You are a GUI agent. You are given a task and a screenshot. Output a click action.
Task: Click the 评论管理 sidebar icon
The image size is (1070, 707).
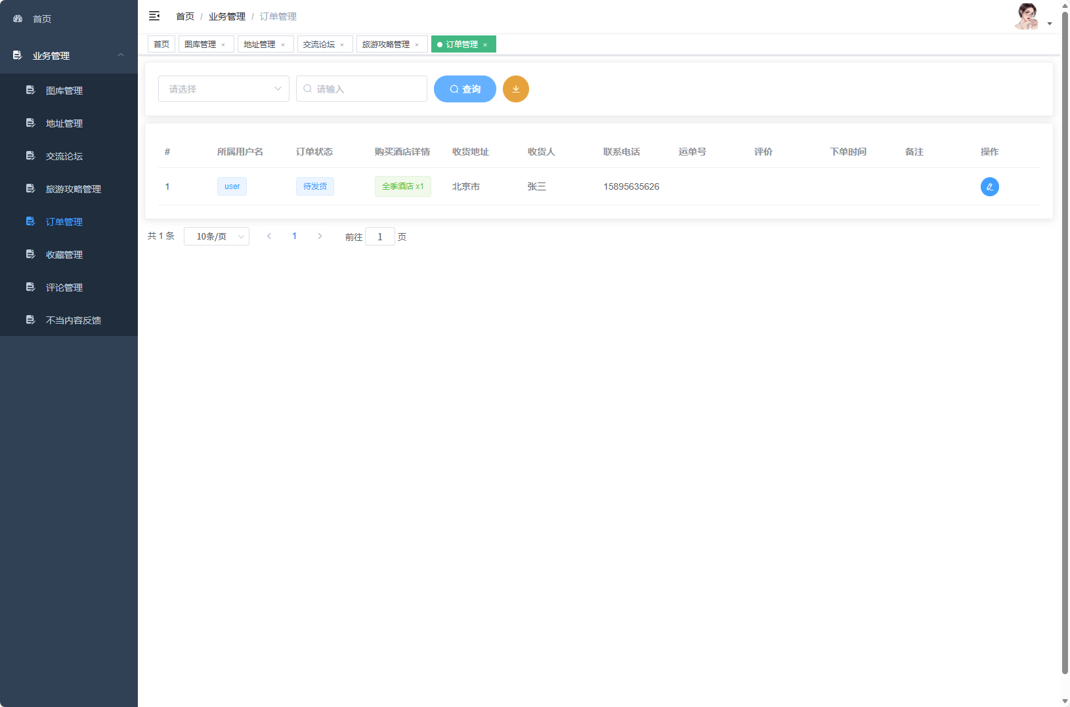click(30, 287)
